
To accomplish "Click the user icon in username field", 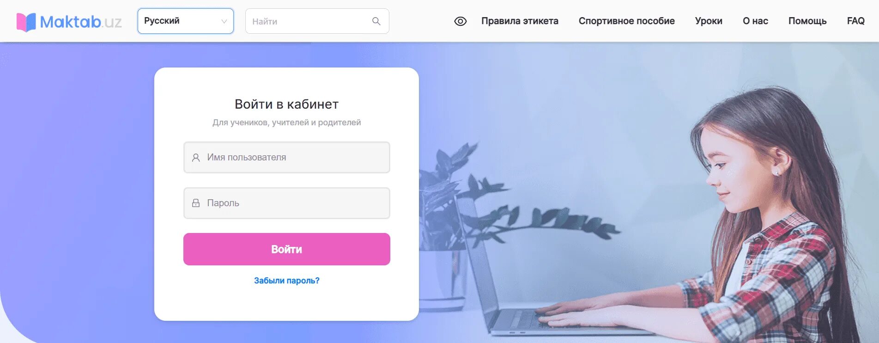I will click(196, 158).
